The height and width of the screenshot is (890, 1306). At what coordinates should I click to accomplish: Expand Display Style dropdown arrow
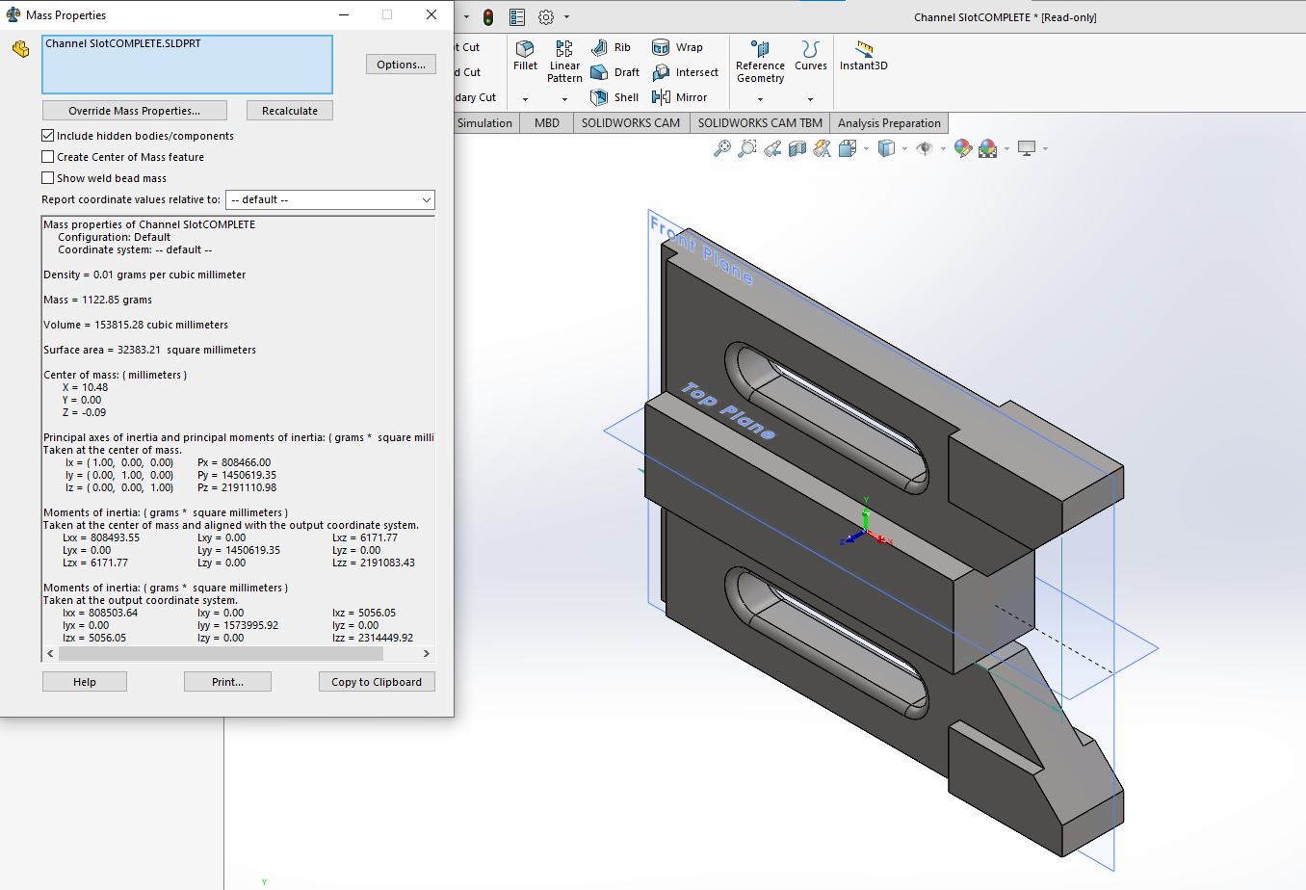click(904, 149)
